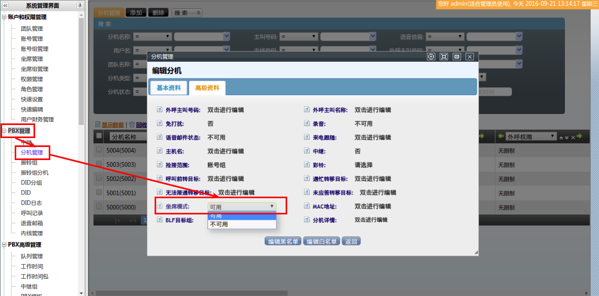This screenshot has height=296, width=599.
Task: Click the pin icon in sidebar header
Action: click(80, 6)
